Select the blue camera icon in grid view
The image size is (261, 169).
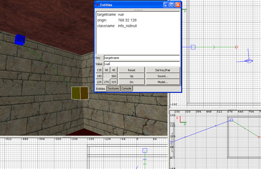249,61
